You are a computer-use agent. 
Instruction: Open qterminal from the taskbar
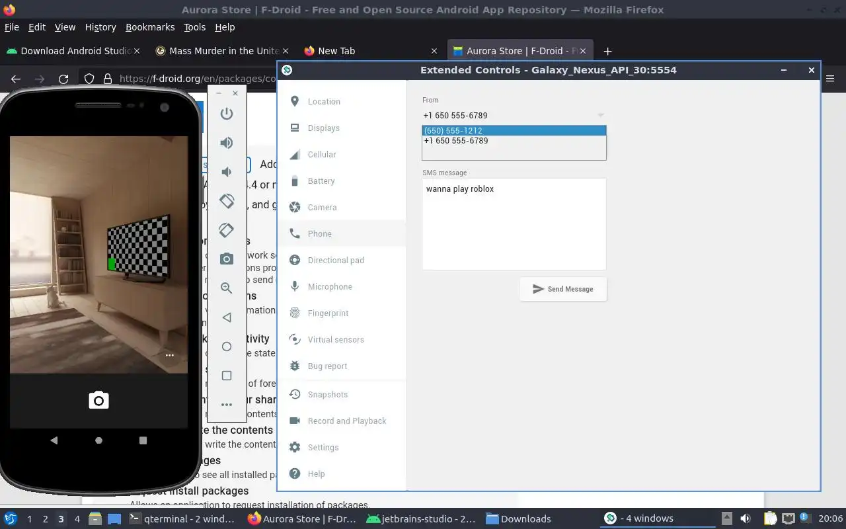182,519
